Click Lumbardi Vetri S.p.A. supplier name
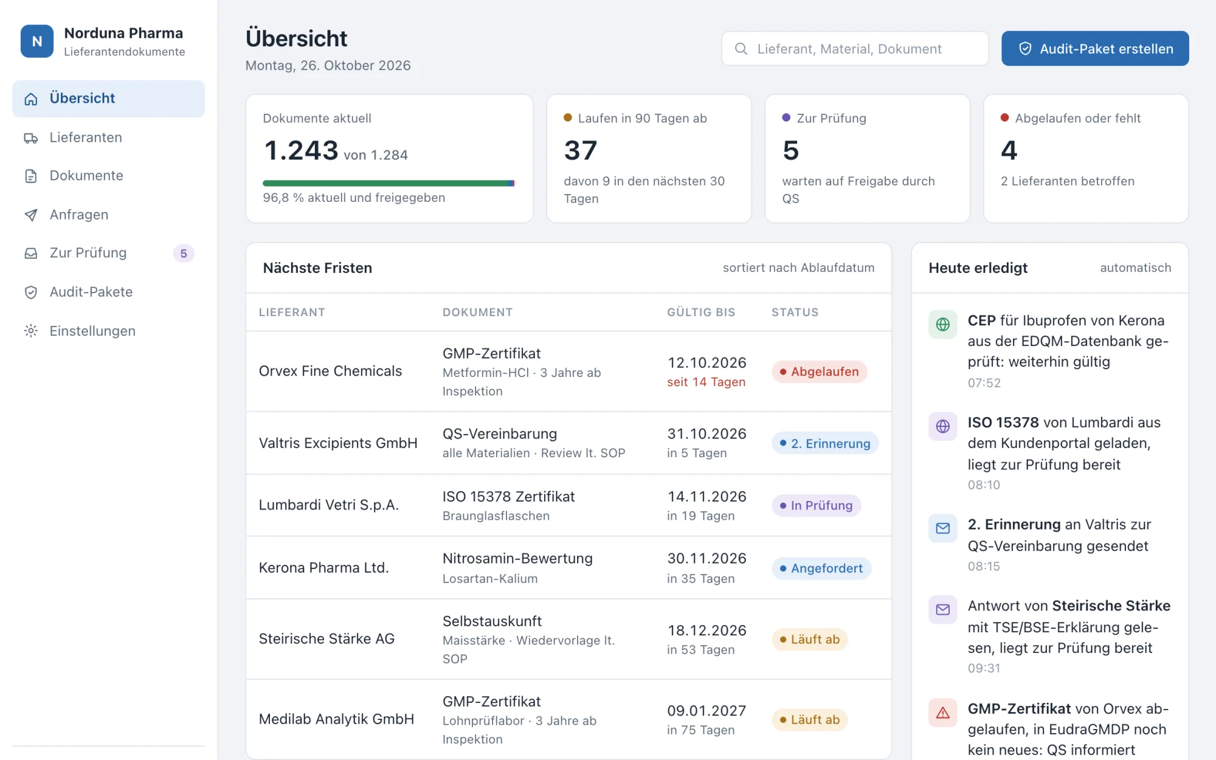The image size is (1216, 760). pyautogui.click(x=329, y=505)
